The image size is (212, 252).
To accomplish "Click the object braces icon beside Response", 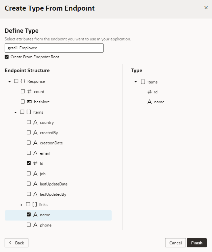I will point(23,81).
